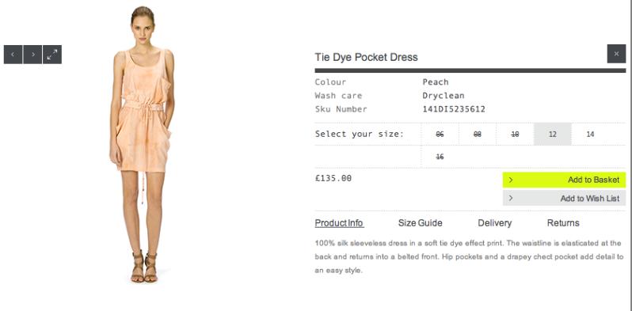Show the next product image
Image resolution: width=632 pixels, height=311 pixels.
[32, 55]
